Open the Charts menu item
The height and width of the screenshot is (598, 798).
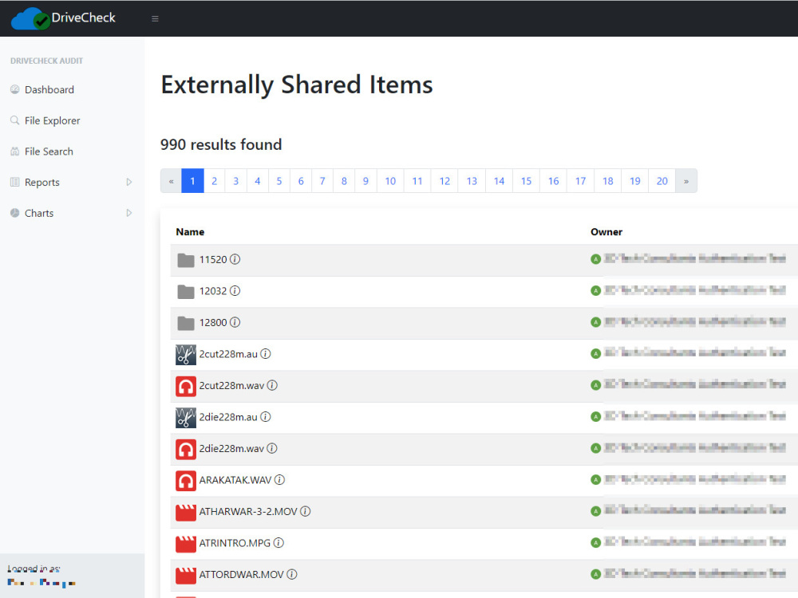(x=39, y=213)
